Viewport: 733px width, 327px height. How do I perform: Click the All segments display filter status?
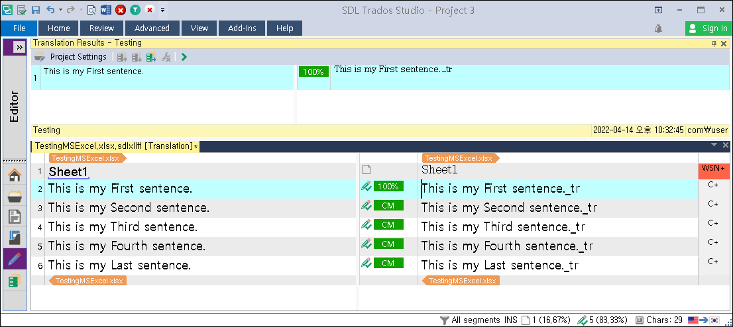click(x=471, y=320)
